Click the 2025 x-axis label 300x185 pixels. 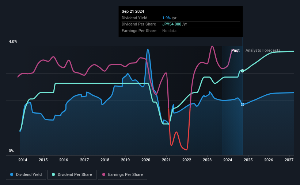tap(248, 160)
